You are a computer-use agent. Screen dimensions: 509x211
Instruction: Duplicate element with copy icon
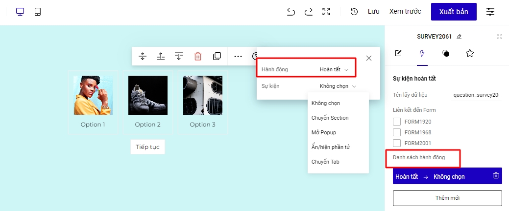pos(217,56)
